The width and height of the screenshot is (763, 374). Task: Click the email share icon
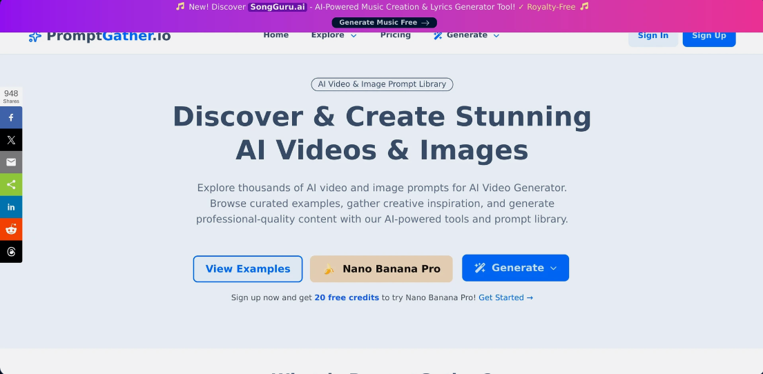[x=11, y=162]
